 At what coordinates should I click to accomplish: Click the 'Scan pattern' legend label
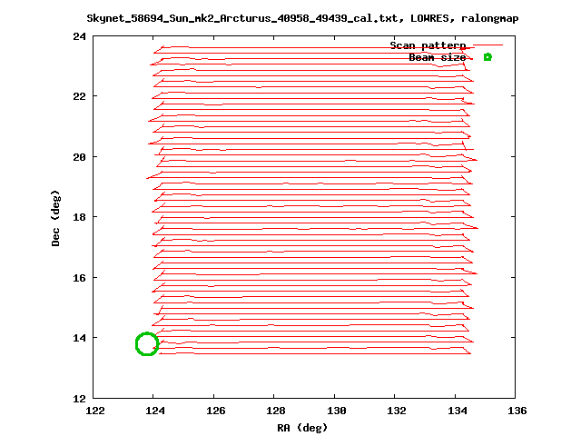click(428, 45)
